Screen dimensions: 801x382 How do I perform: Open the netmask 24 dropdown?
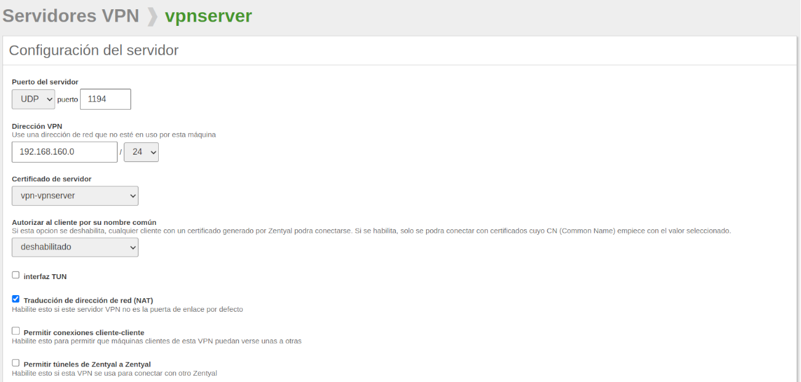click(x=141, y=152)
